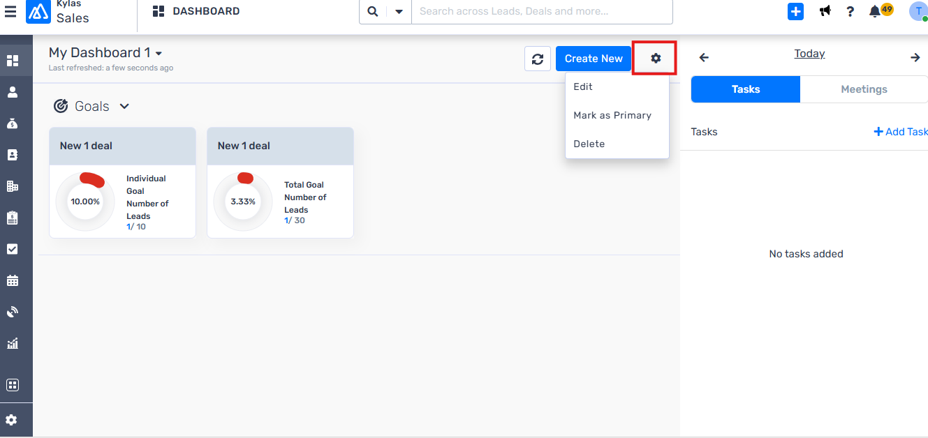Open Deals money bag icon in sidebar

click(x=13, y=123)
